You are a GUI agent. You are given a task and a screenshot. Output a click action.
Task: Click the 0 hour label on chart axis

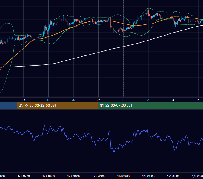coord(123,100)
